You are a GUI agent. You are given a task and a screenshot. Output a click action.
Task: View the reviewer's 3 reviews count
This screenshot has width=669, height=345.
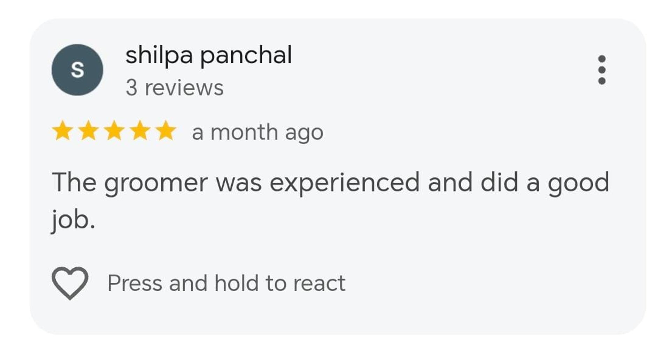tap(175, 88)
